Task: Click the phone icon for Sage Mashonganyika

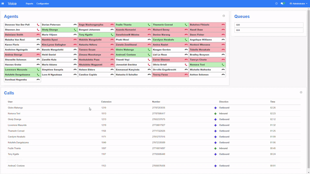Action: point(112,25)
